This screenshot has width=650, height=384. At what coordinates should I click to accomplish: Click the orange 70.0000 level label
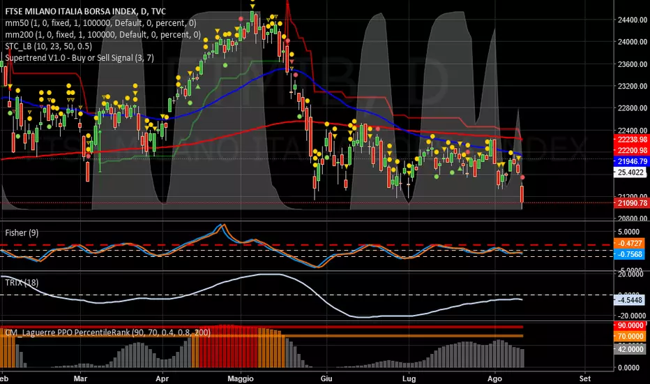pos(630,337)
